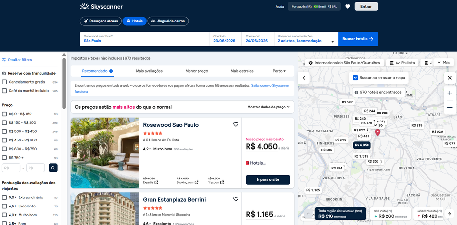Open saved favorites heart in header
This screenshot has height=225, width=457.
click(348, 6)
